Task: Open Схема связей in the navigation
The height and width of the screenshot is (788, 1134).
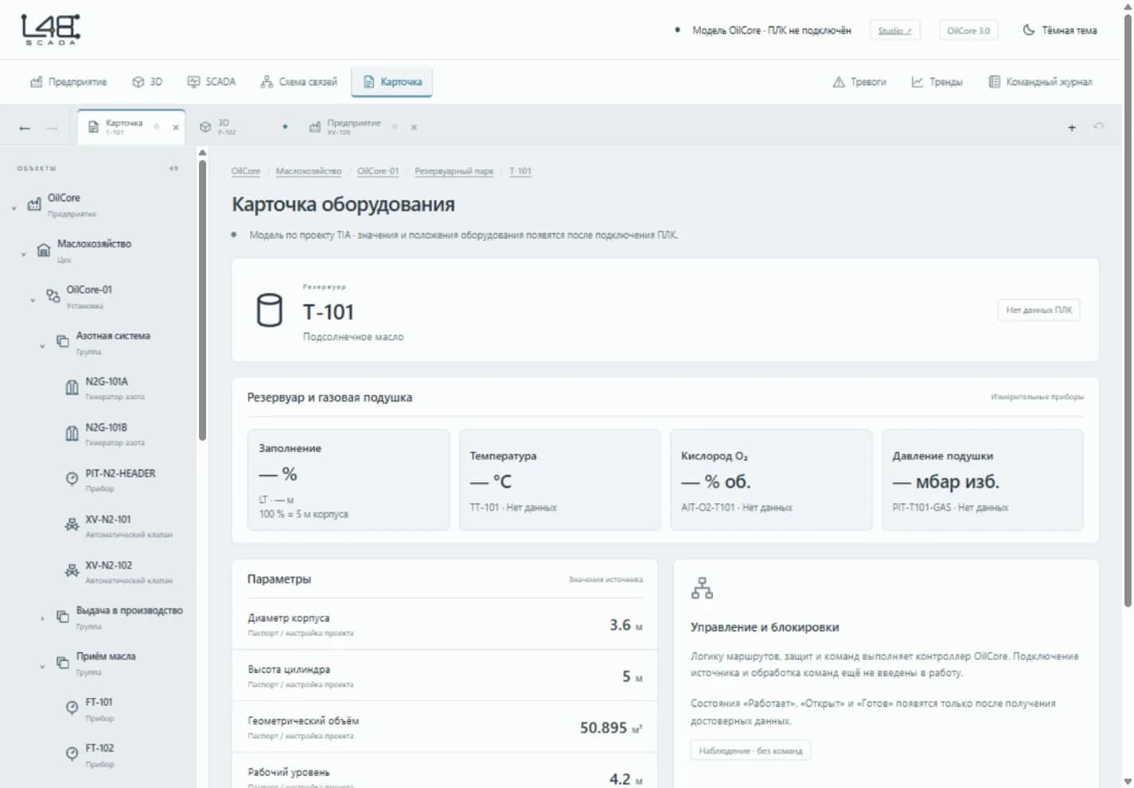Action: pyautogui.click(x=298, y=82)
